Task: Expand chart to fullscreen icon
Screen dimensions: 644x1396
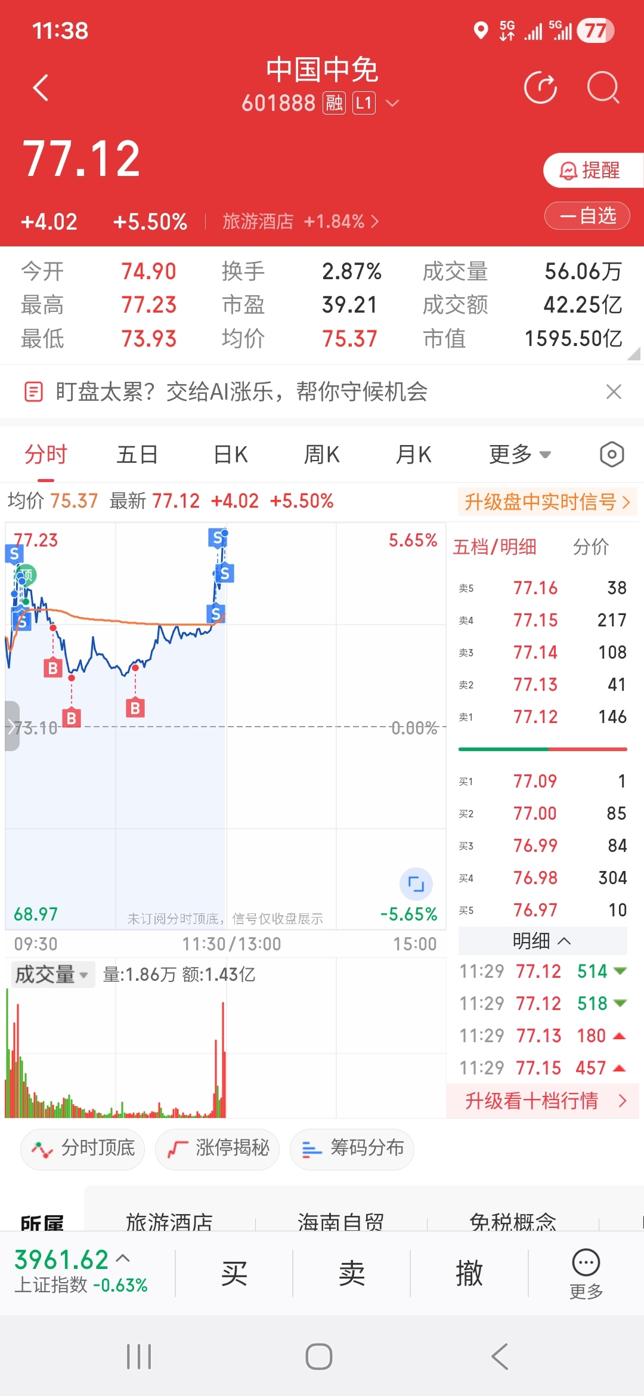Action: [x=416, y=884]
